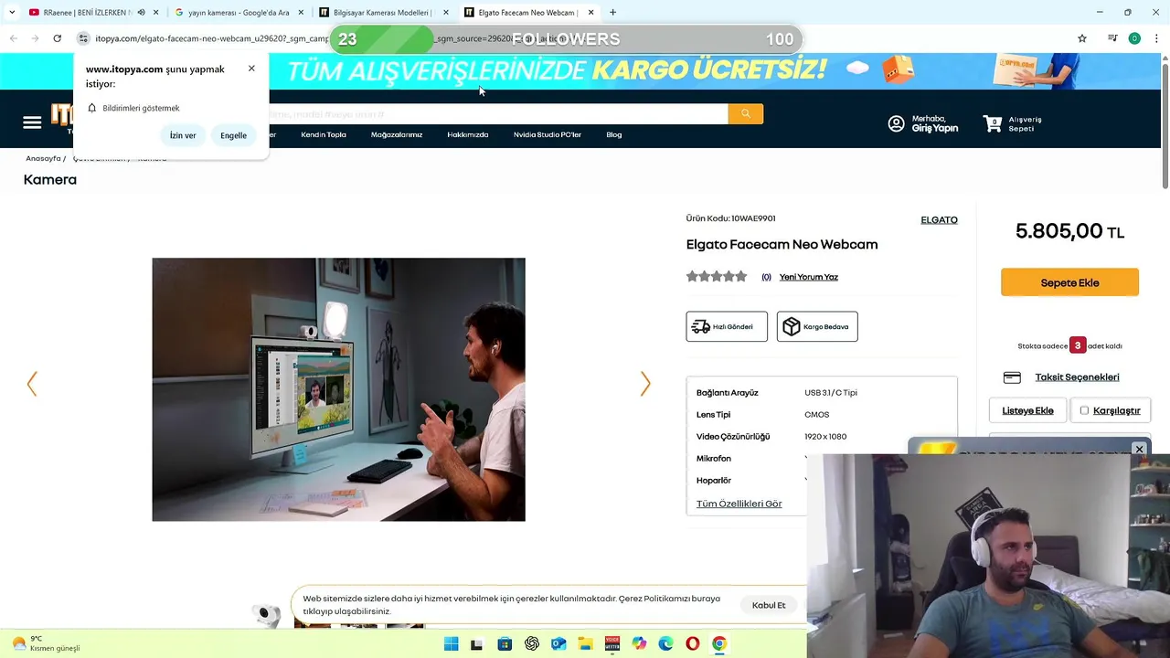Click the Ürün Kodu 10WAE9901 text

pyautogui.click(x=730, y=218)
